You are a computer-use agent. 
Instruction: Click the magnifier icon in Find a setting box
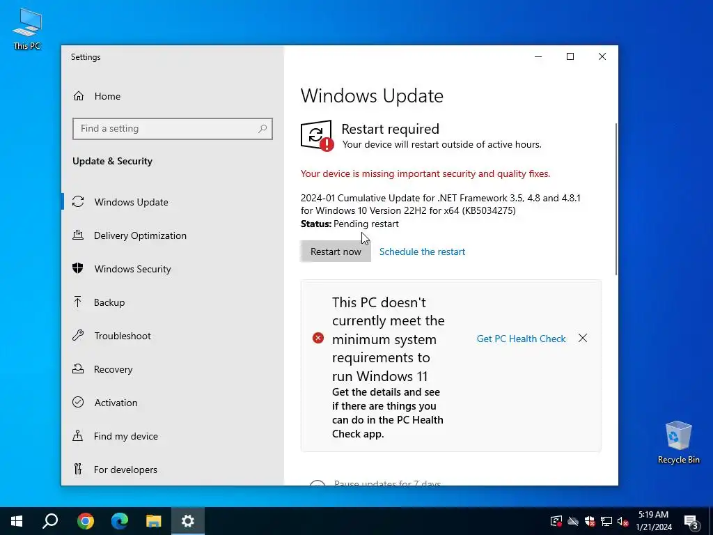pos(263,129)
